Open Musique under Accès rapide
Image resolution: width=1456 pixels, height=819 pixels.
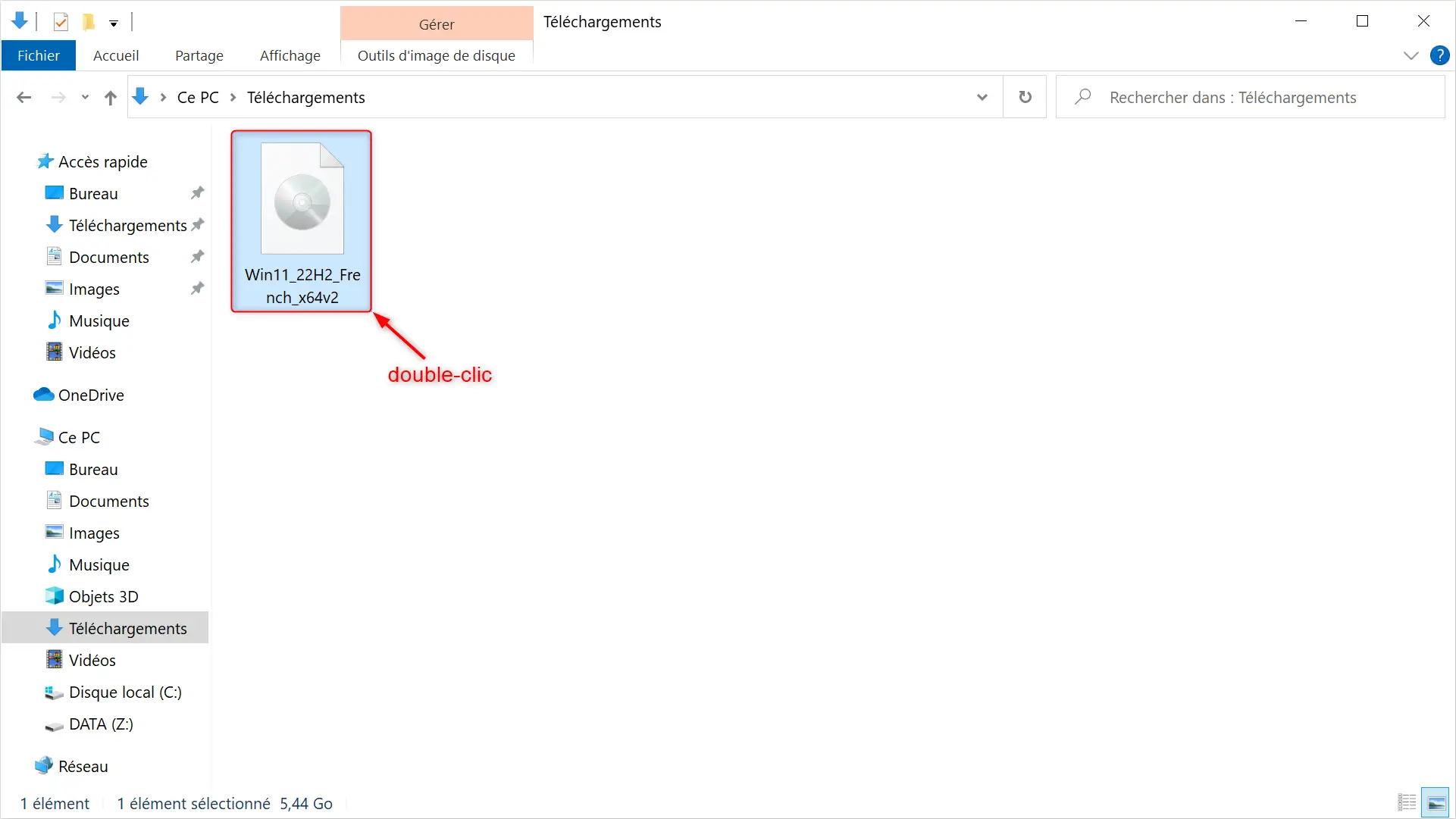pyautogui.click(x=99, y=320)
